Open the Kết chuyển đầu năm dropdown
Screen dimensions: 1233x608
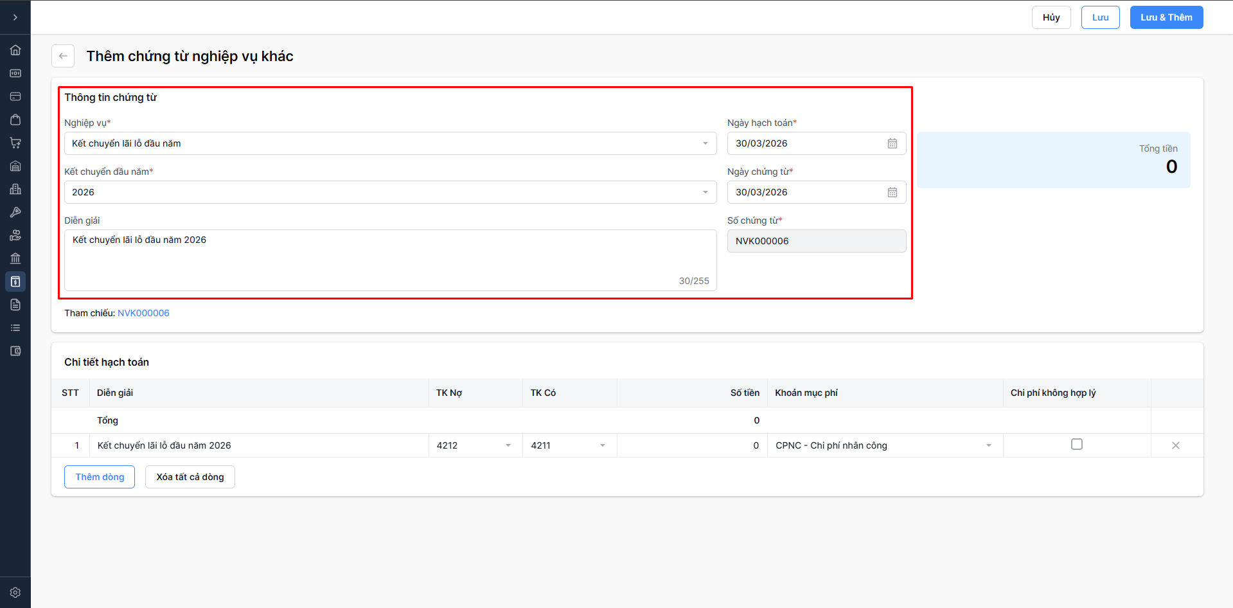click(x=390, y=192)
